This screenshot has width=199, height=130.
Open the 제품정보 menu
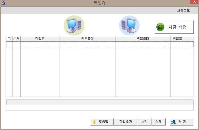[183, 10]
